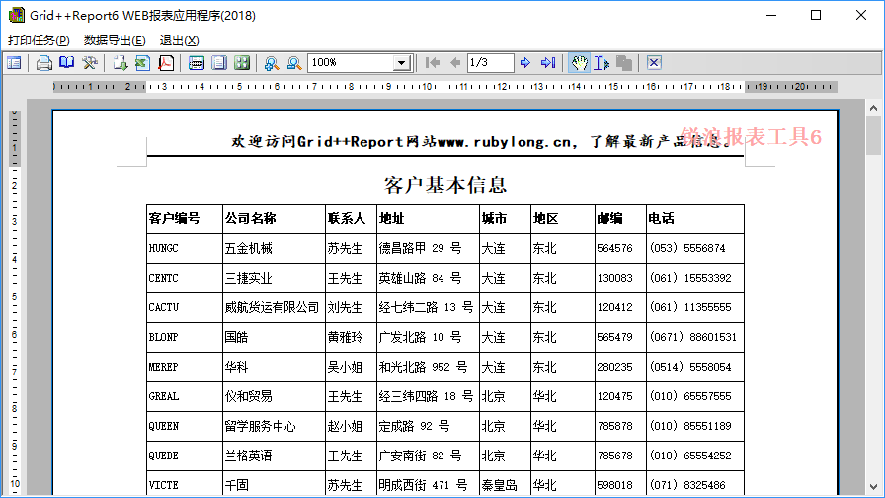Viewport: 885px width, 498px height.
Task: Click the zoom out magnifier
Action: pyautogui.click(x=293, y=63)
